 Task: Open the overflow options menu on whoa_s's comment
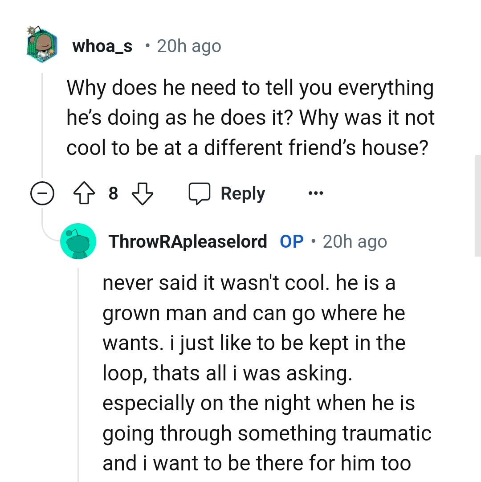[315, 193]
